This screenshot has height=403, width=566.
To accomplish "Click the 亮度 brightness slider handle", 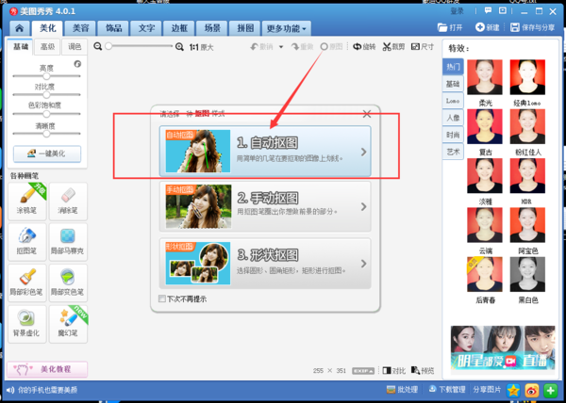I will (46, 76).
